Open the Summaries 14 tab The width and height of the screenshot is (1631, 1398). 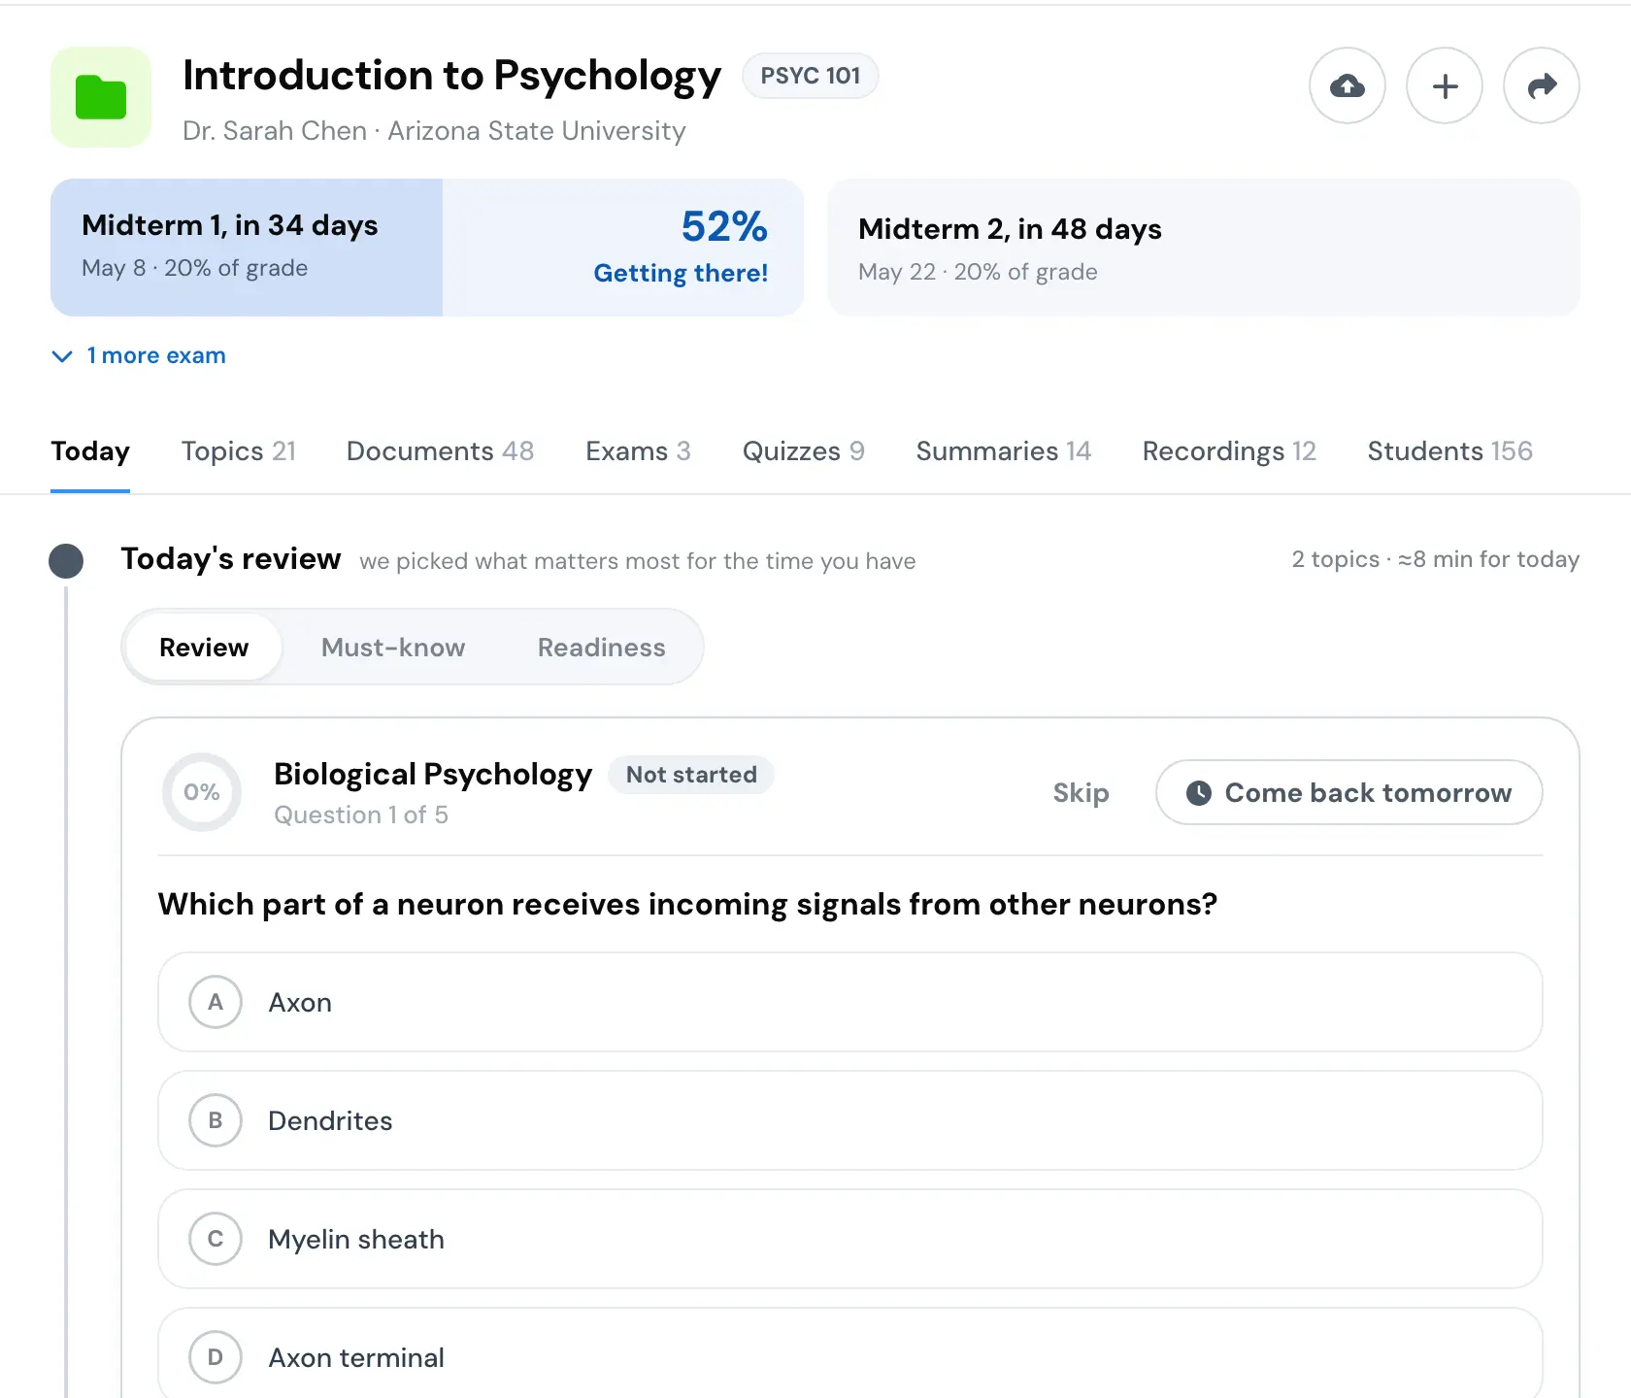(x=1003, y=451)
